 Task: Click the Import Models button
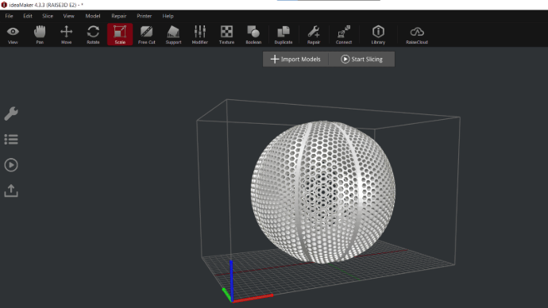click(295, 59)
